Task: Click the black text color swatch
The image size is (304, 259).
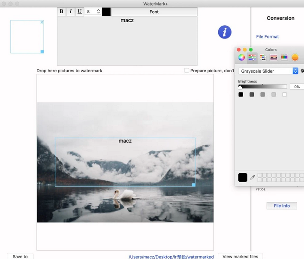Action: tap(106, 12)
